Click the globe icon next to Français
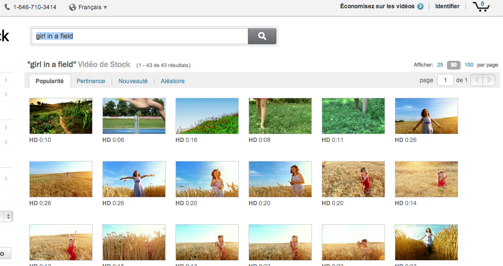 click(x=73, y=7)
